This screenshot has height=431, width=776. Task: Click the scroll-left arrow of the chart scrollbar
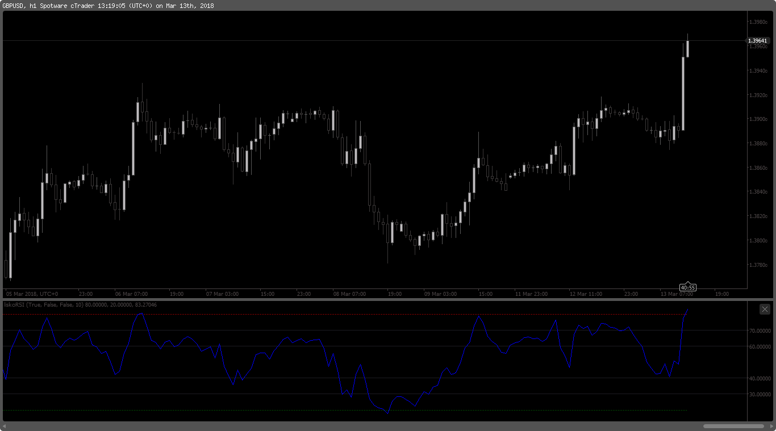(5, 426)
